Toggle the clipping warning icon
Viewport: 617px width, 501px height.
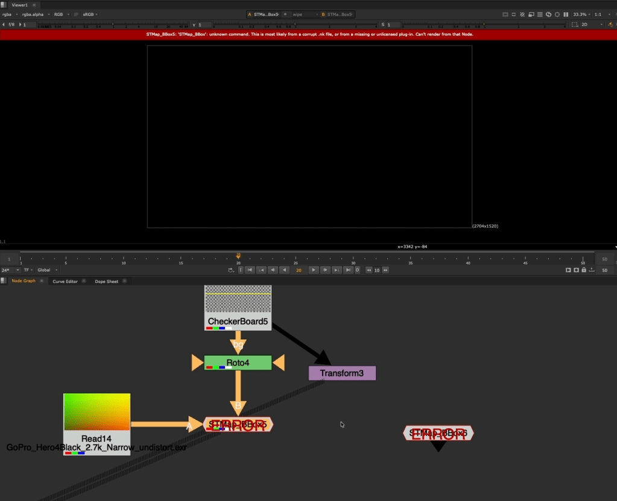[x=505, y=14]
